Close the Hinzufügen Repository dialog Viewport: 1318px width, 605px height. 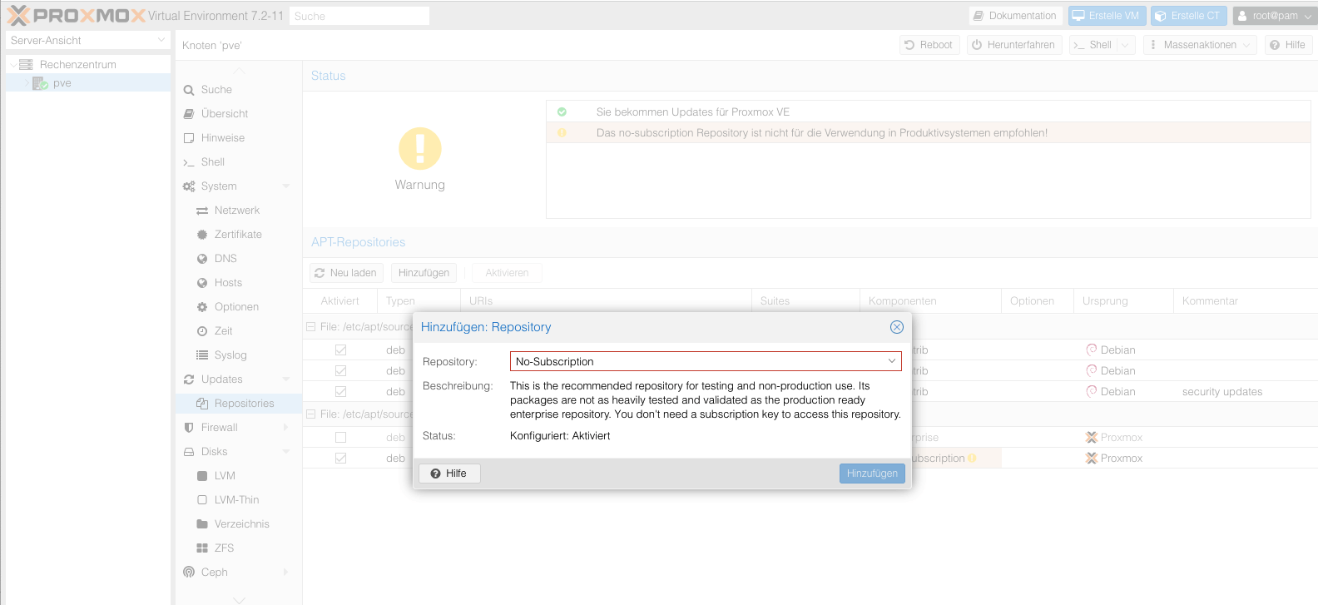click(896, 327)
